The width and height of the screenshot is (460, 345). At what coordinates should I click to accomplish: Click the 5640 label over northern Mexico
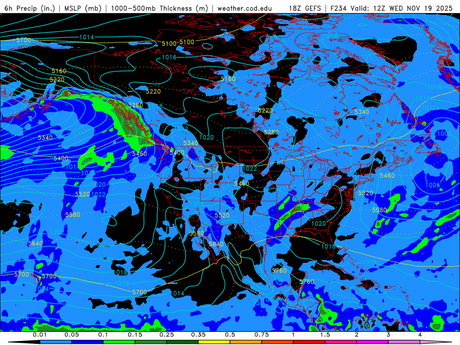tap(216, 244)
